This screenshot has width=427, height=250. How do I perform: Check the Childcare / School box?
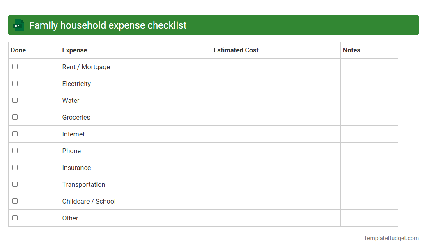pyautogui.click(x=15, y=200)
